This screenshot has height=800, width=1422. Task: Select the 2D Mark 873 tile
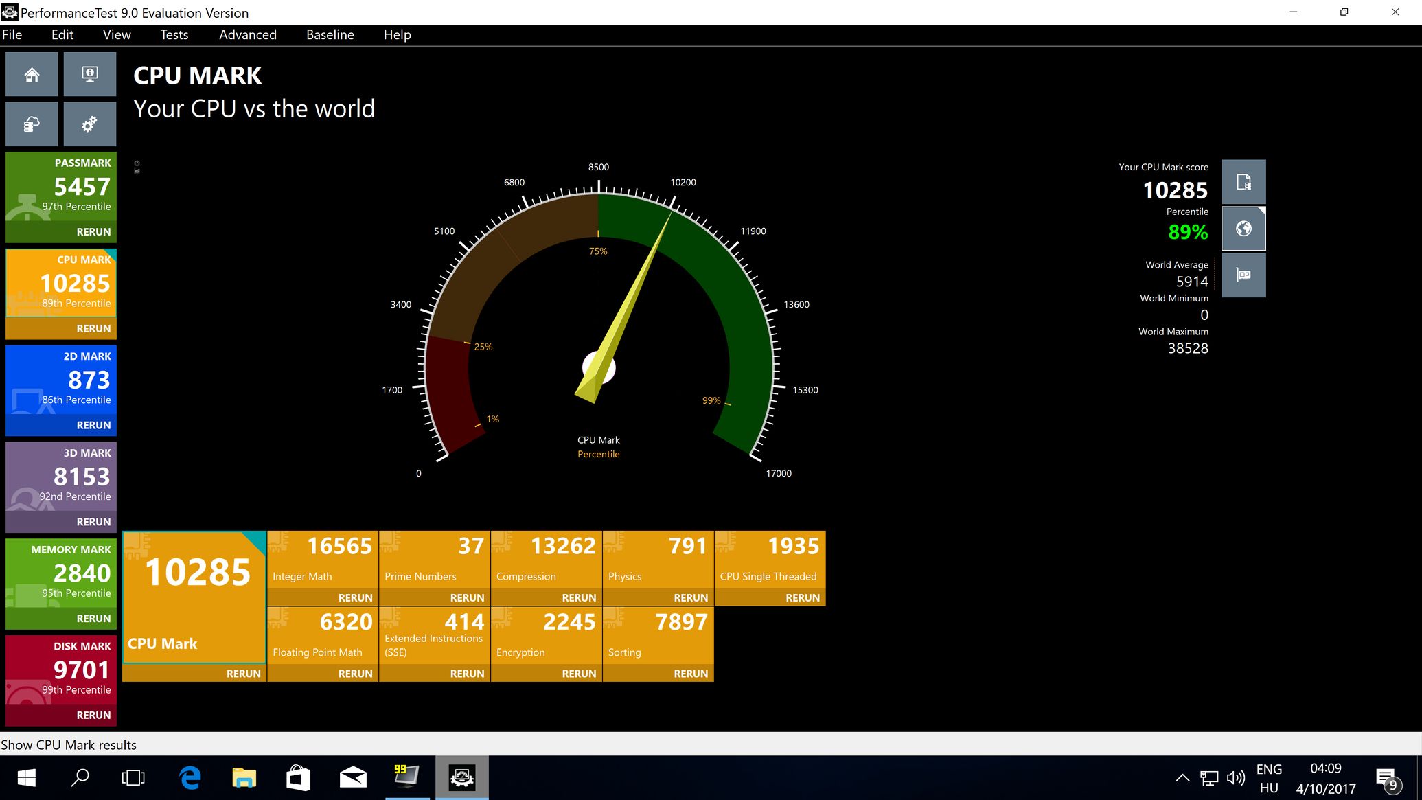point(61,380)
